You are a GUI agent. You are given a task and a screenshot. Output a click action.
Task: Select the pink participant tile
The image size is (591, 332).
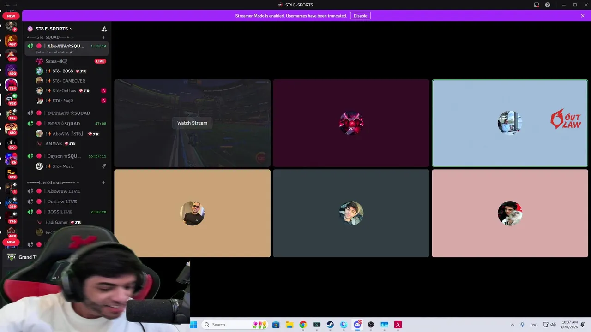(510, 213)
